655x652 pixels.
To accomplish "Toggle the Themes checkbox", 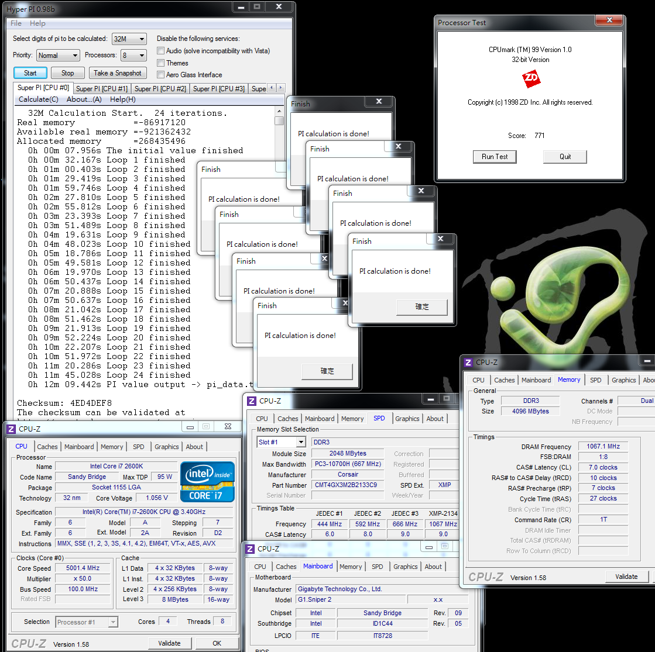I will tap(160, 63).
